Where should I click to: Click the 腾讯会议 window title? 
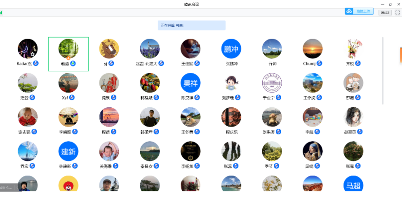pyautogui.click(x=191, y=5)
